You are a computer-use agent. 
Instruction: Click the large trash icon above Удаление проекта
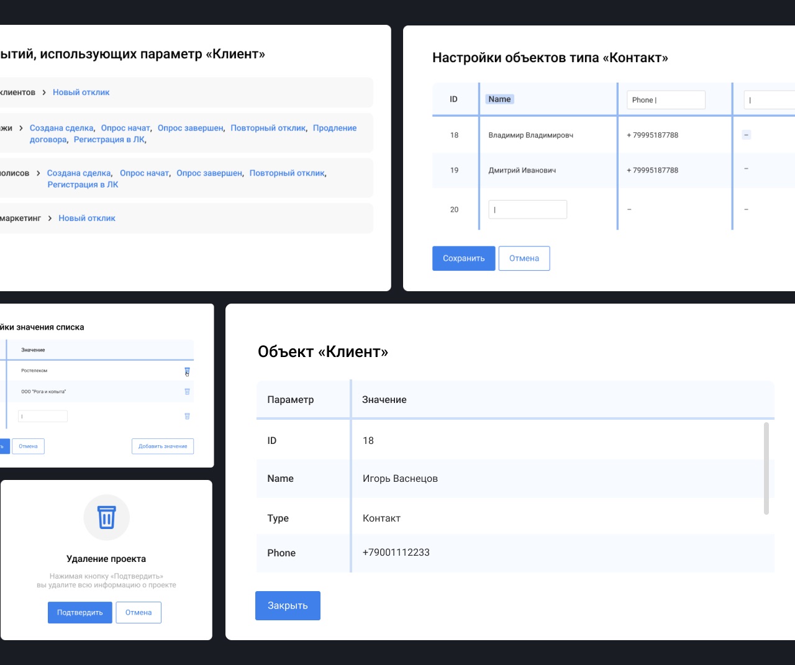(x=106, y=517)
